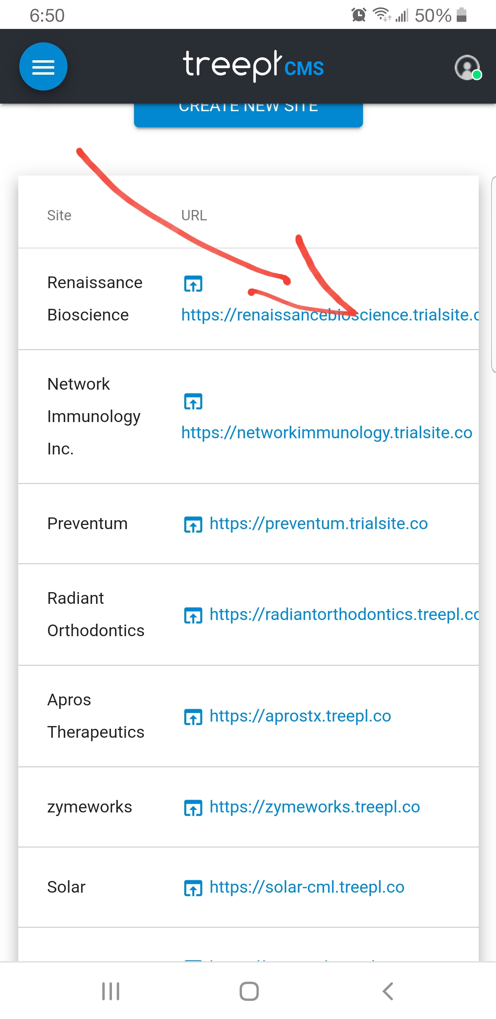Screen dimensions: 496x1019
Task: Open the zymeworks.treepl.co link
Action: click(x=315, y=807)
